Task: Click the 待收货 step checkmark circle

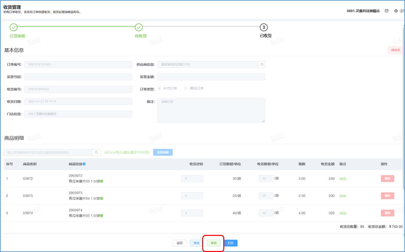Action: tap(139, 27)
